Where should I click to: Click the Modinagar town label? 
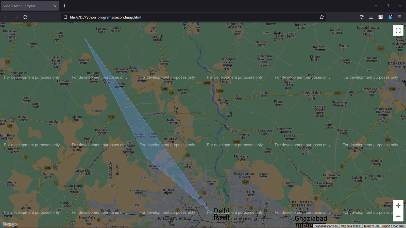pyautogui.click(x=356, y=149)
